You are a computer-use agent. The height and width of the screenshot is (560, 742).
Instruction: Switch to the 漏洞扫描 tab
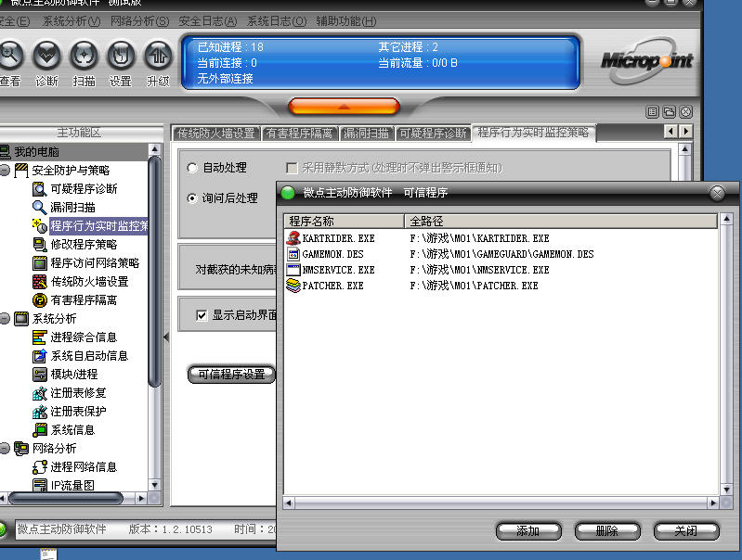click(366, 134)
